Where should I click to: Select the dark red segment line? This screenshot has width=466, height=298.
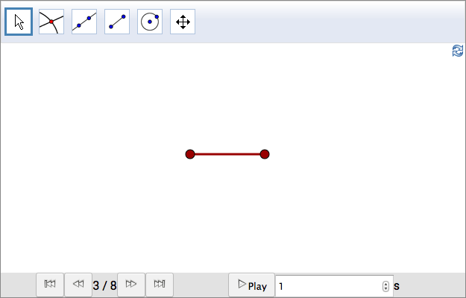[227, 154]
